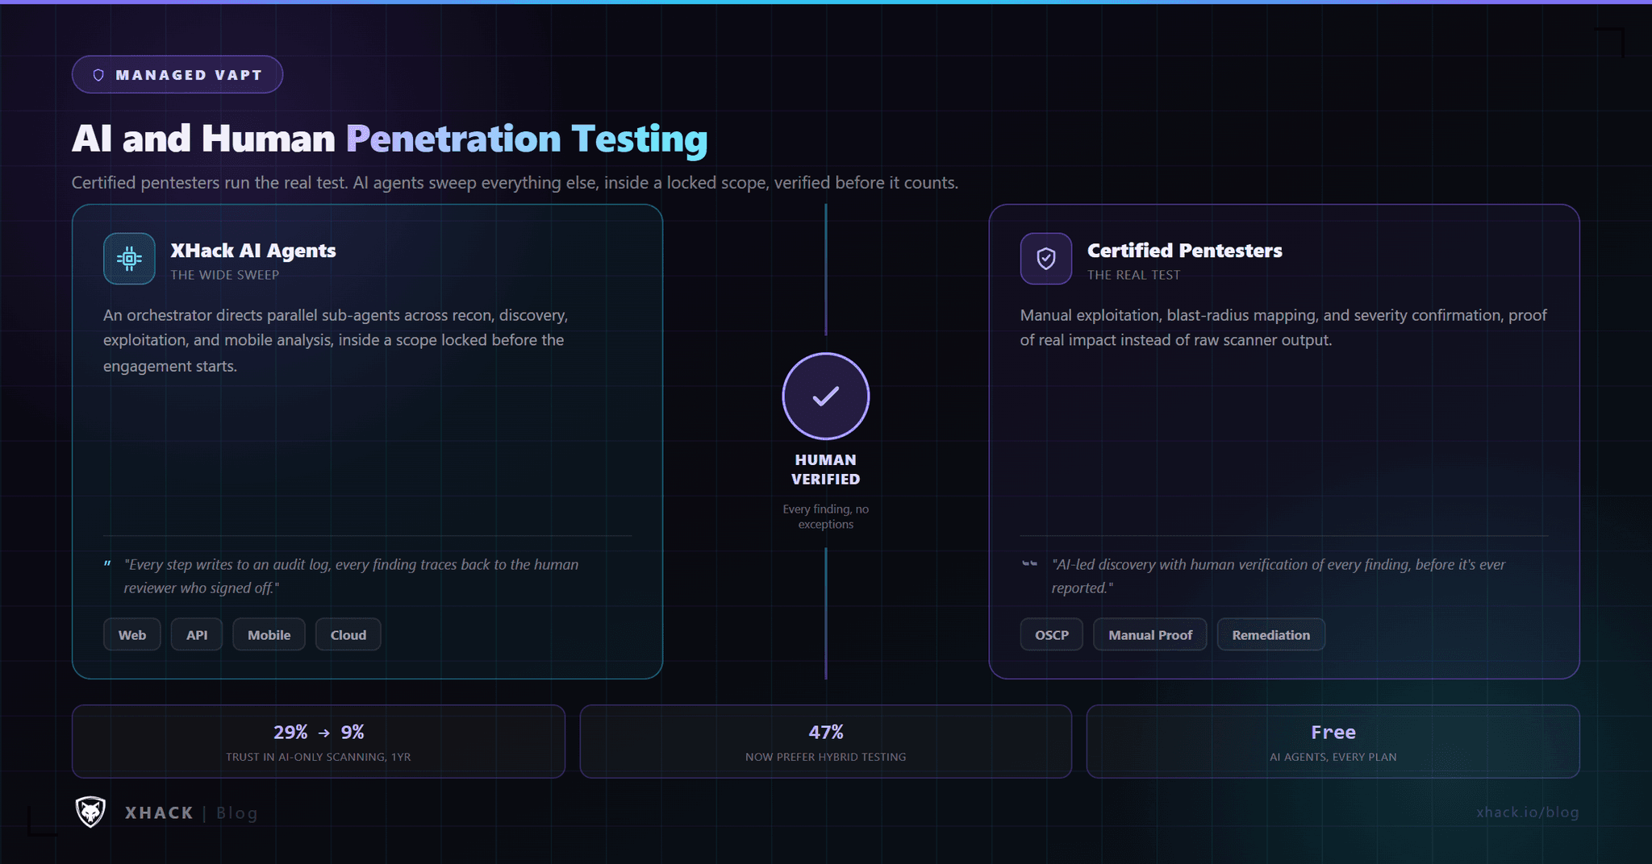This screenshot has width=1652, height=864.
Task: Click the XHack wolf logo
Action: pyautogui.click(x=90, y=812)
